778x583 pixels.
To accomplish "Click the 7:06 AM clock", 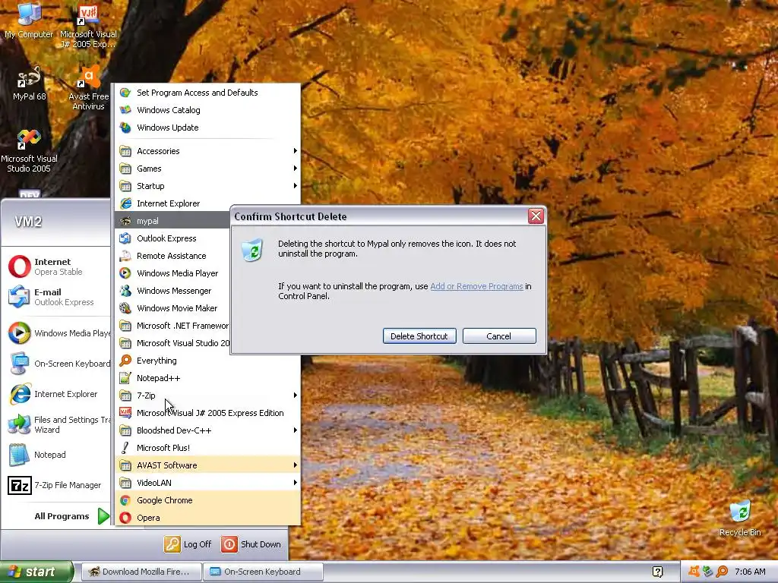I will pos(750,572).
